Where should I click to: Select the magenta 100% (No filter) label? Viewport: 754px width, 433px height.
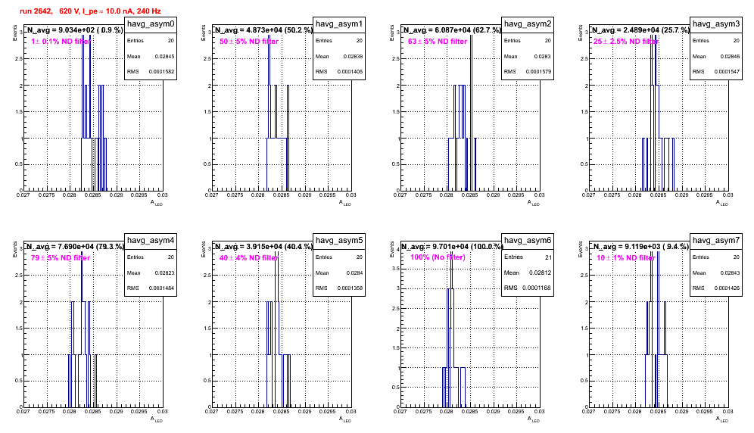click(438, 257)
